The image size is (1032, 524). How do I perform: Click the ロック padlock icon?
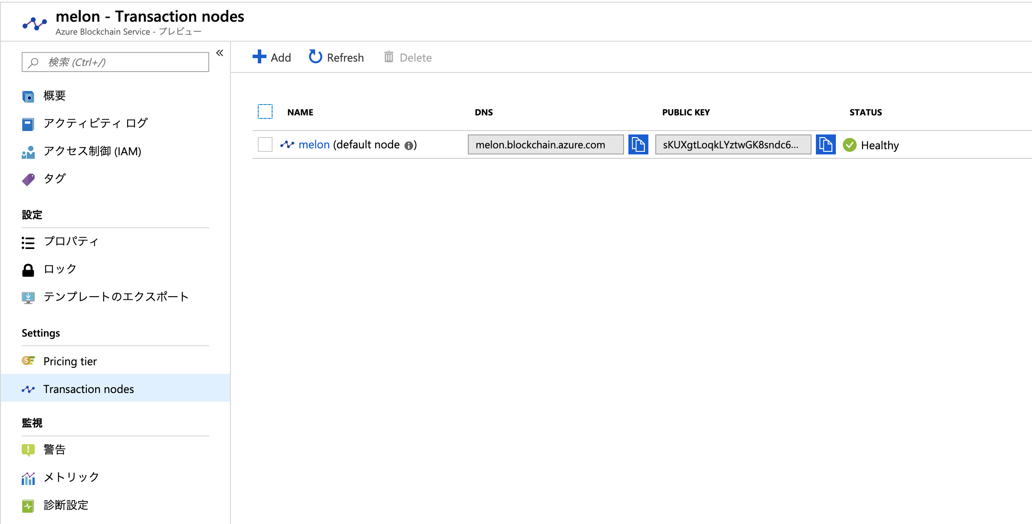[28, 270]
